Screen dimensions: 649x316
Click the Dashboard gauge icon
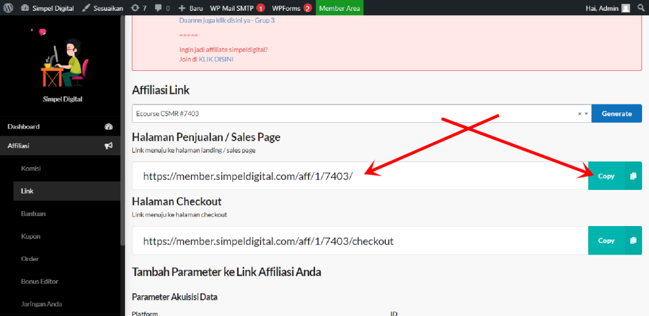[x=108, y=127]
